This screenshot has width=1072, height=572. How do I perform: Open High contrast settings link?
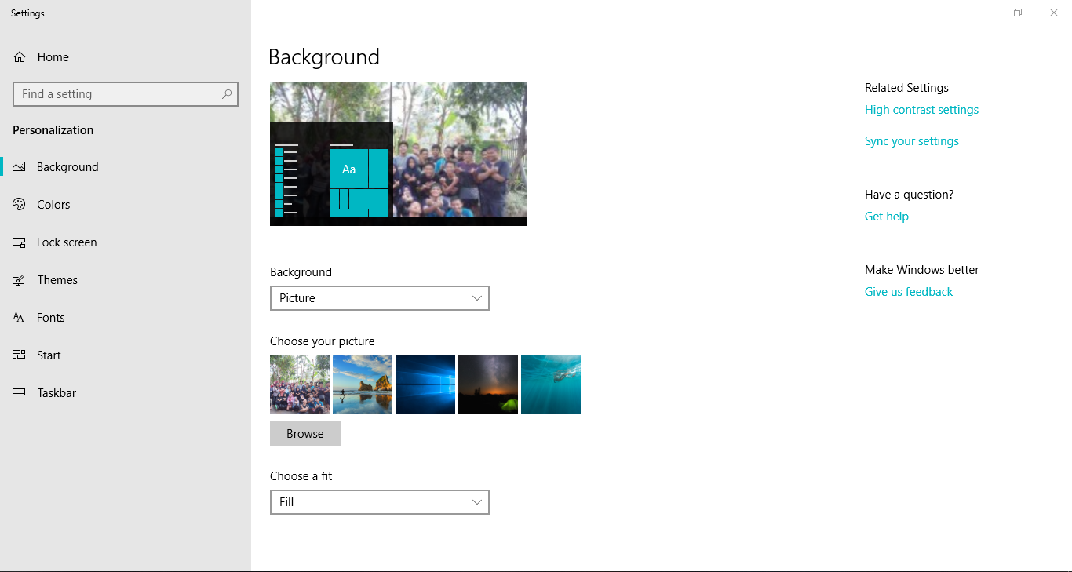[x=921, y=110]
